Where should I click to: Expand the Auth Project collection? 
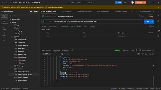[x=11, y=19]
